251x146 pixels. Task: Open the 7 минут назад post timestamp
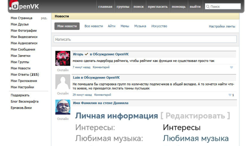coord(81,67)
